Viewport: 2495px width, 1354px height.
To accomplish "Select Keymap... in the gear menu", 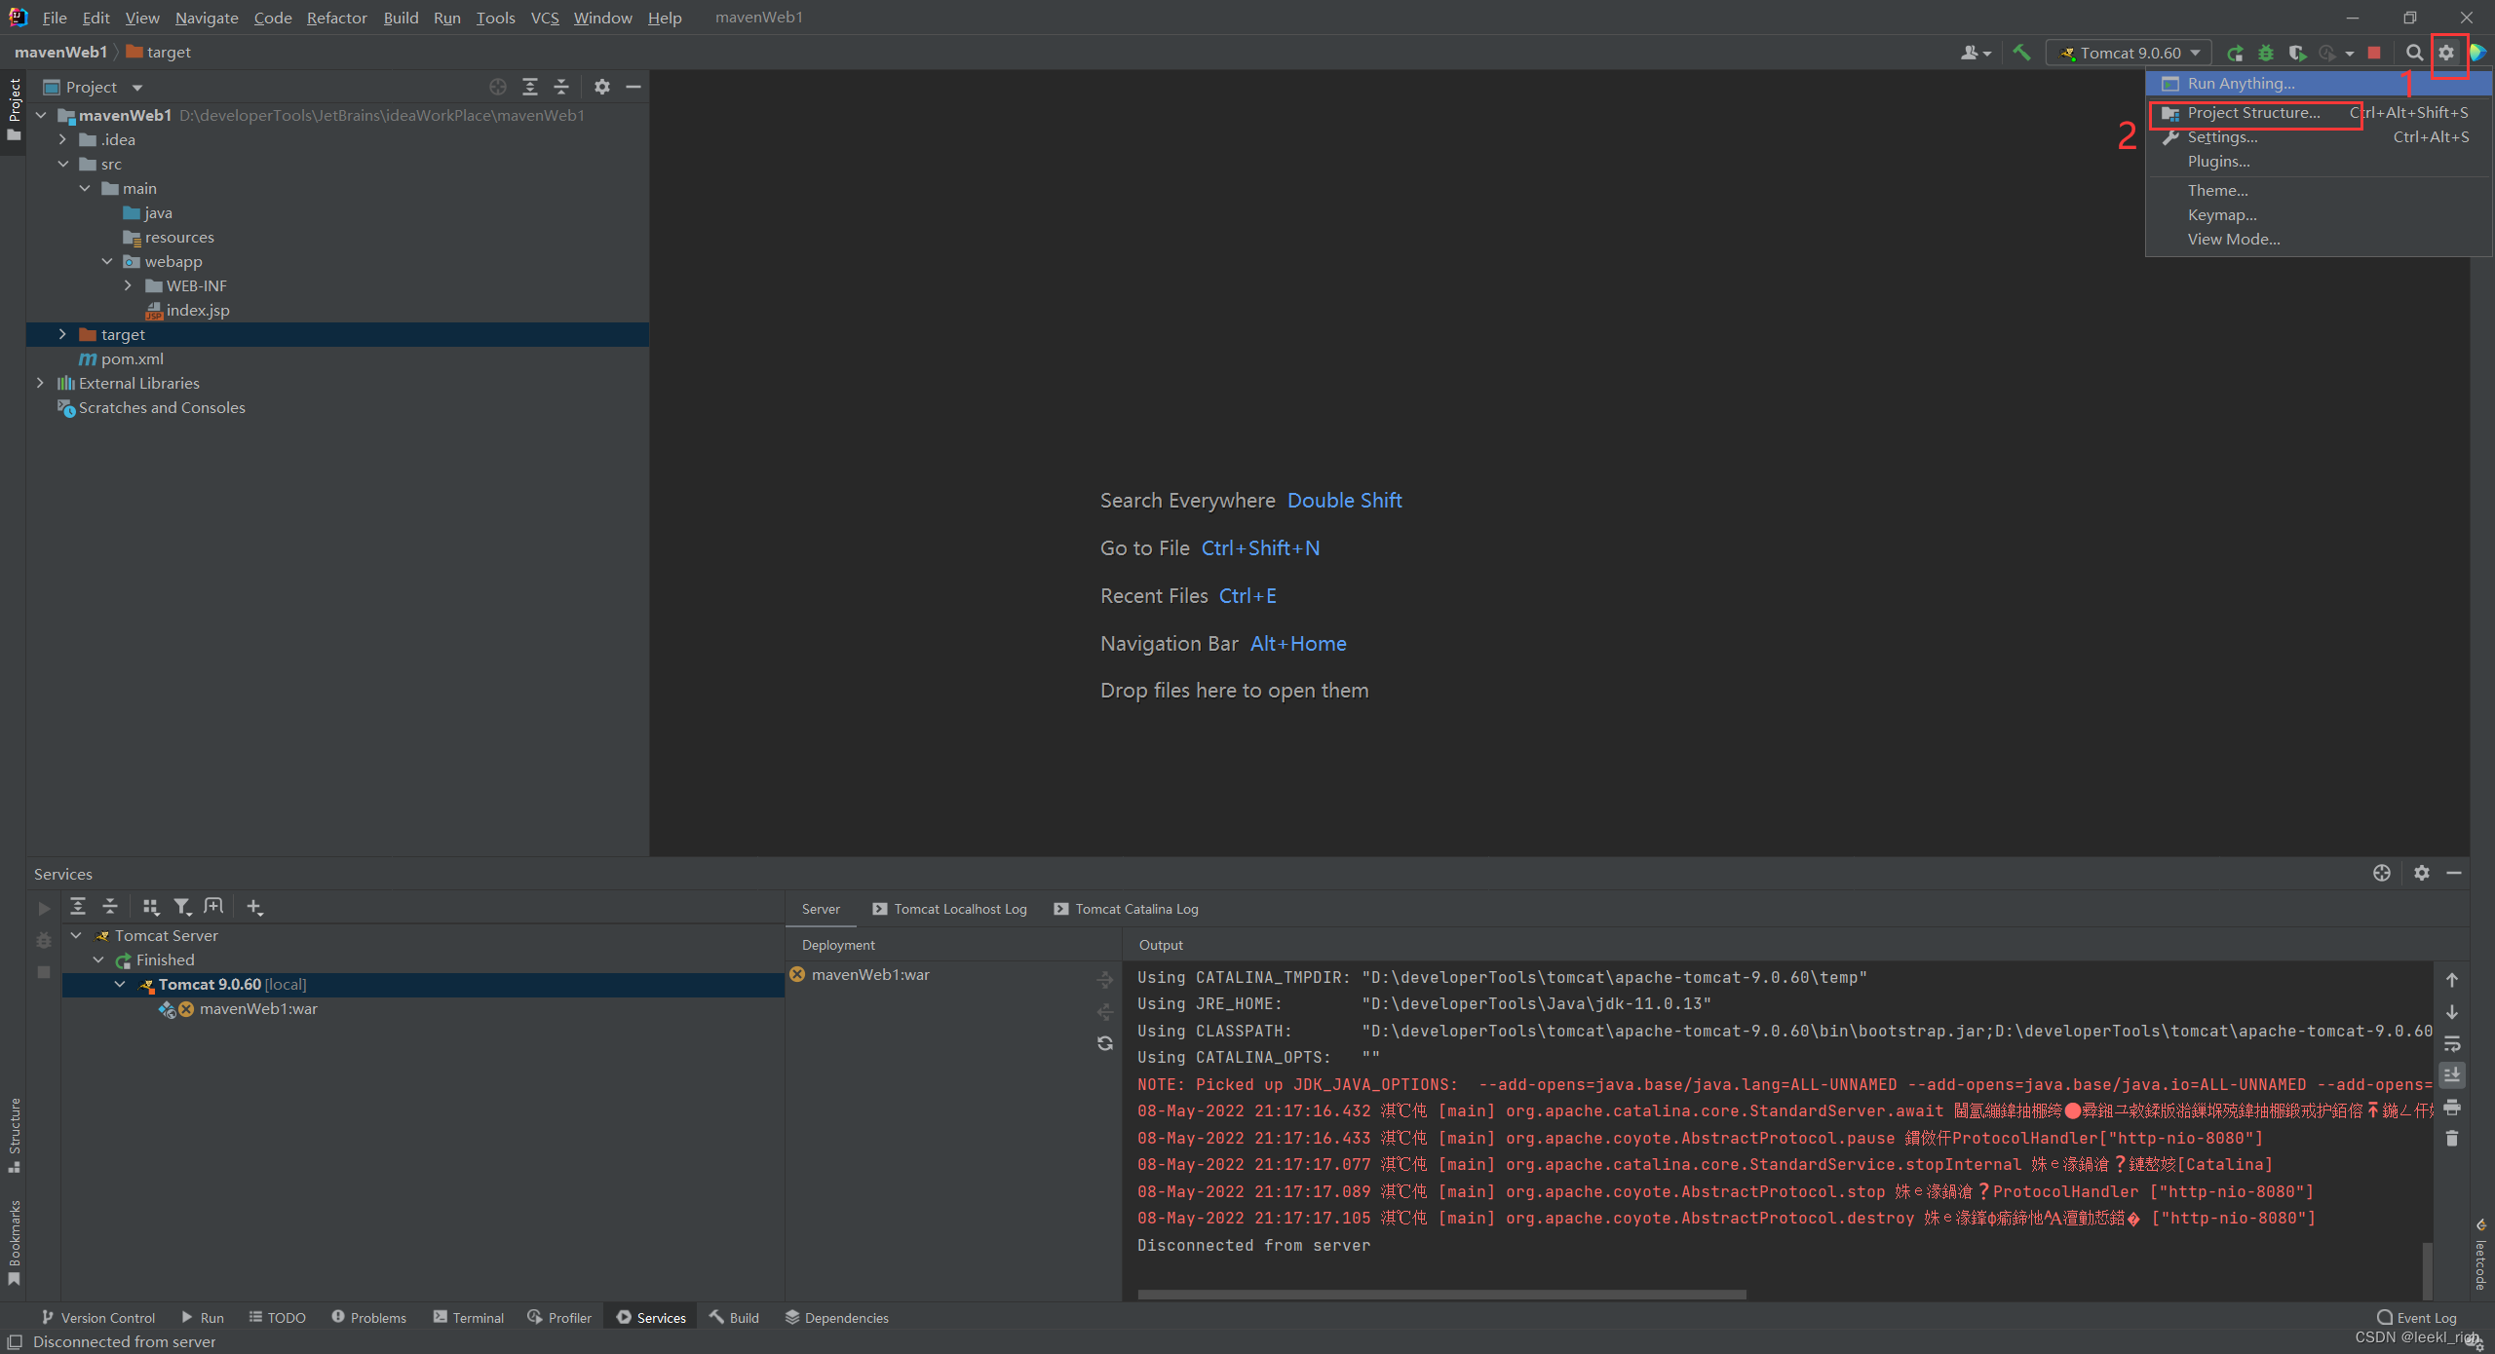I will click(x=2319, y=214).
